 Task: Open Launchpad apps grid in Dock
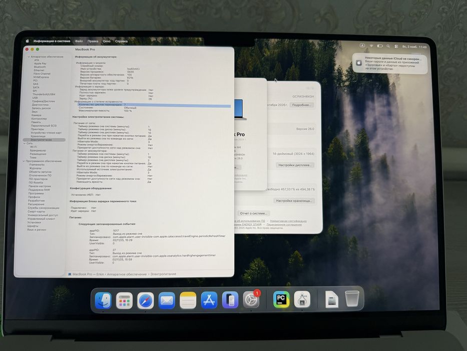point(124,300)
